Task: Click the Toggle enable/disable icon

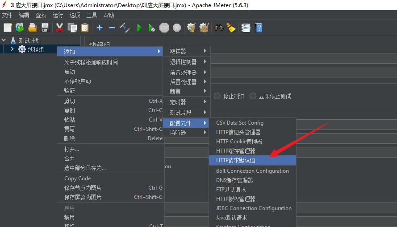Action: [125, 28]
